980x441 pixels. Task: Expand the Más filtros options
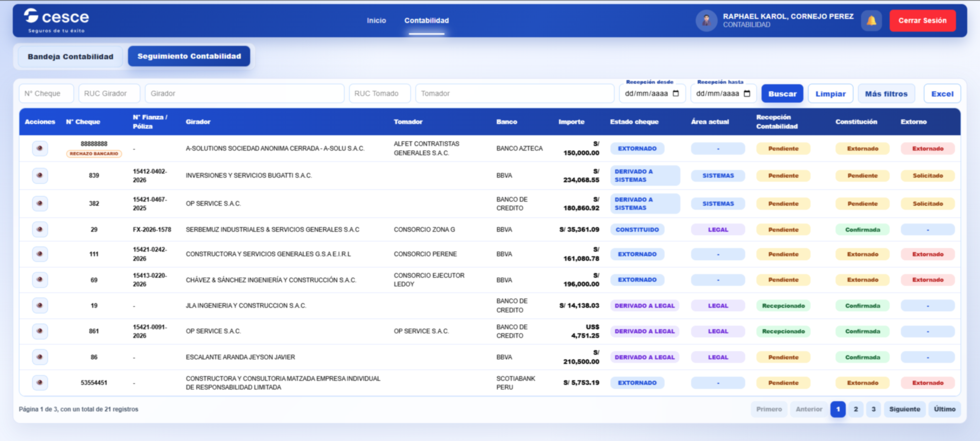886,94
